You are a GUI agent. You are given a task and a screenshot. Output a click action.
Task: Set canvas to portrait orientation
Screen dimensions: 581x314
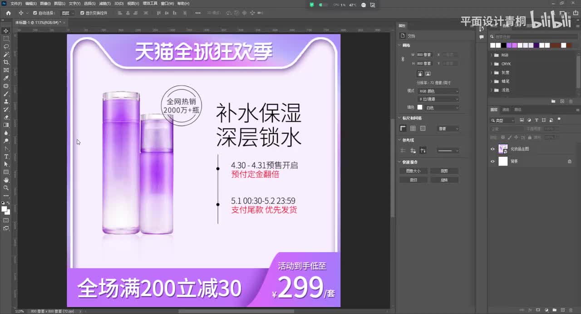click(x=420, y=74)
